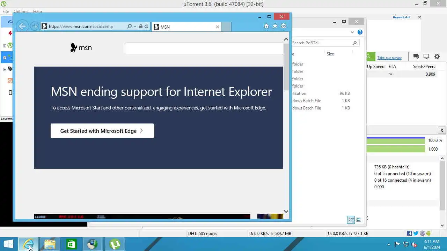
Task: Select the Labels tag icon in sidebar
Action: point(10,69)
